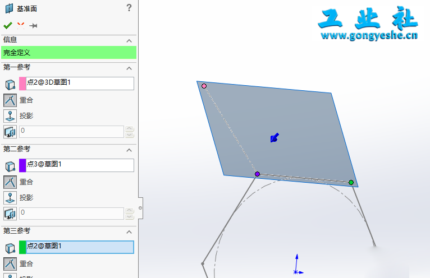Click first reference entity selection icon
Viewport: 430px width, 278px height.
10,85
